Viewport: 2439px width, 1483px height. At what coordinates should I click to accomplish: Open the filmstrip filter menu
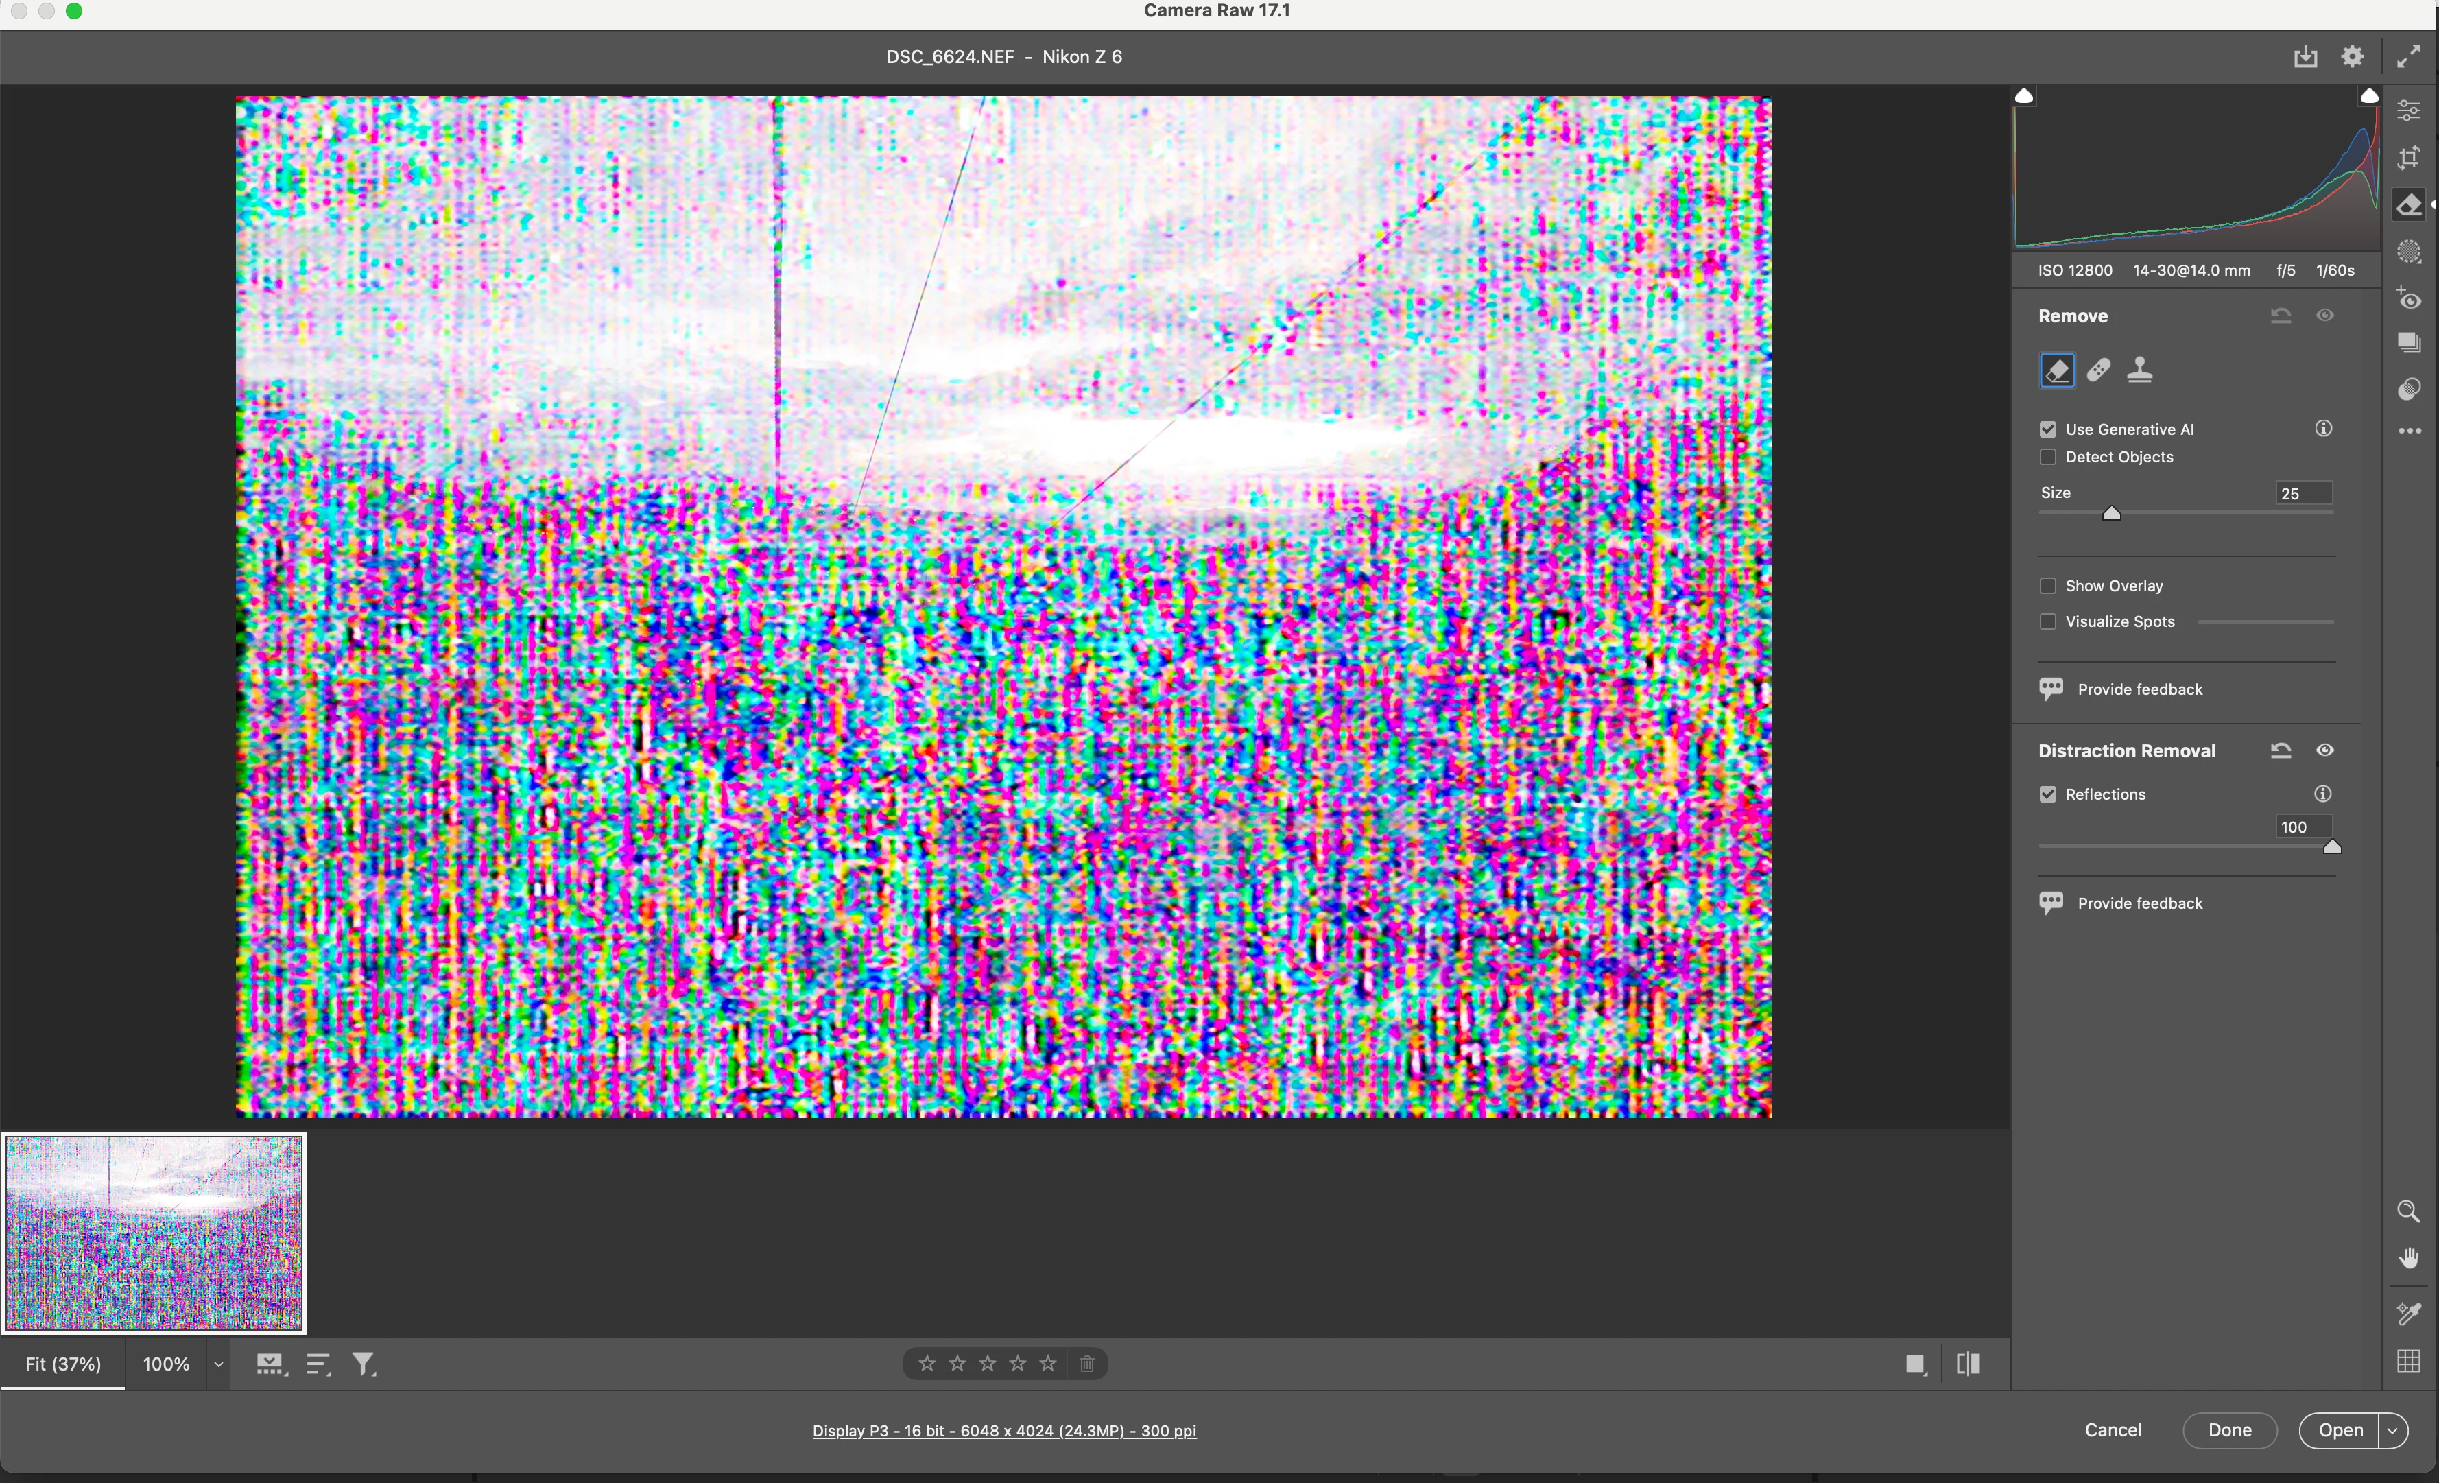[364, 1364]
